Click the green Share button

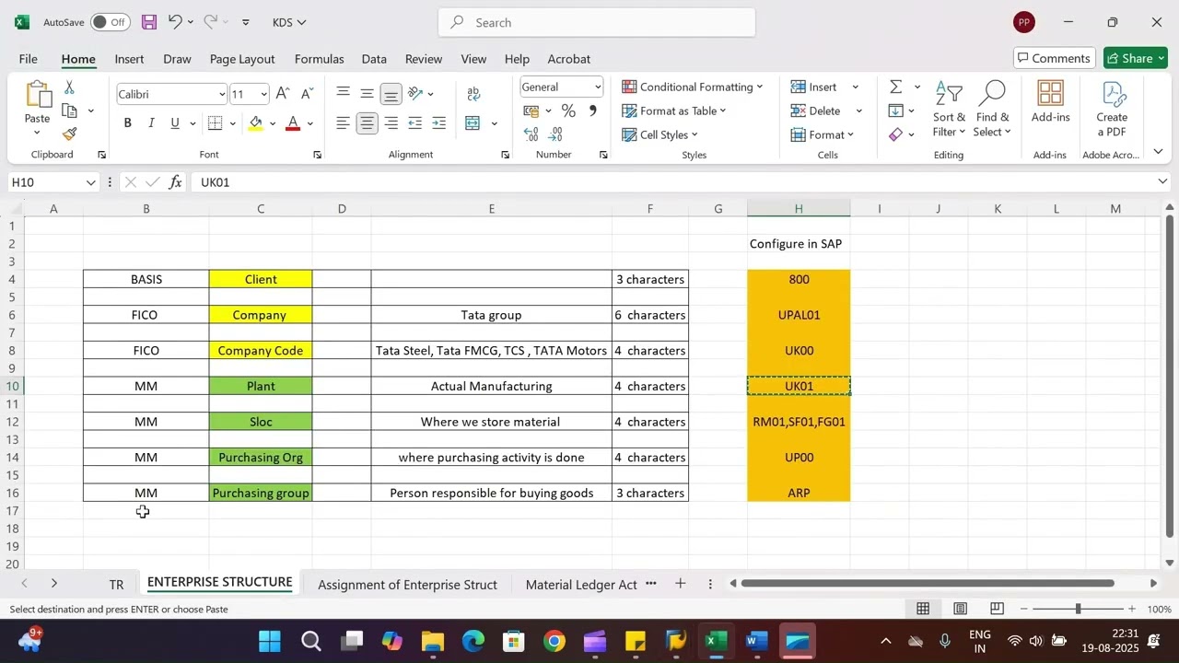tap(1135, 58)
